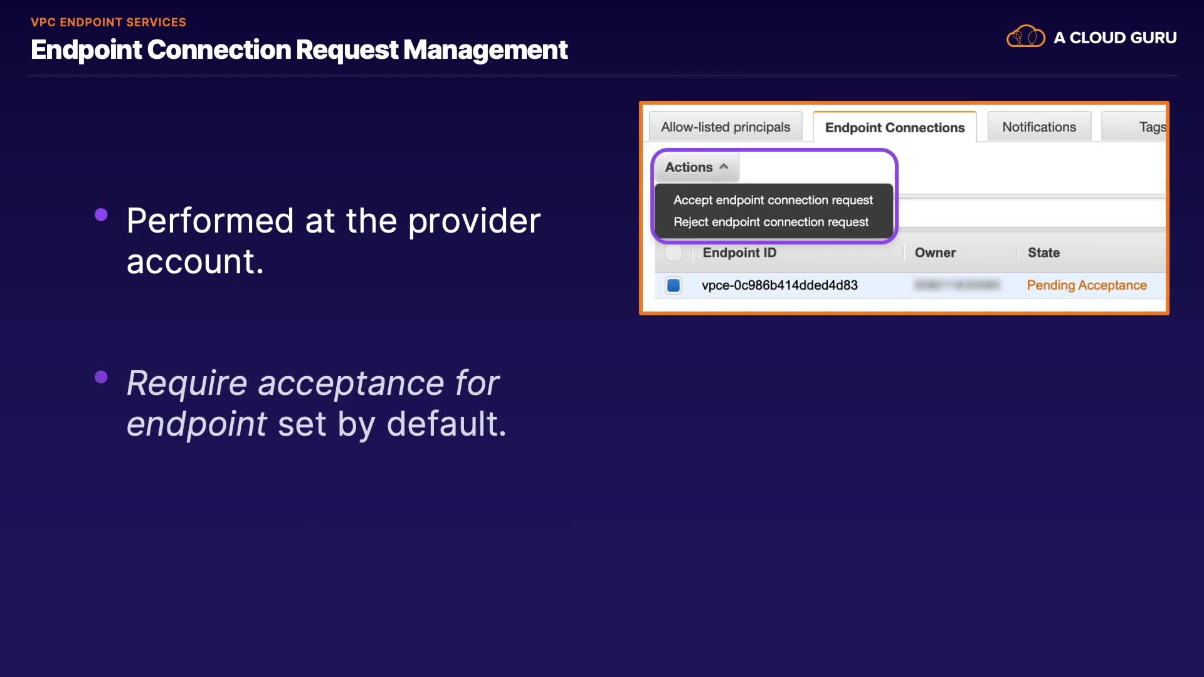Switch to the Allow-listed principals tab

click(726, 127)
